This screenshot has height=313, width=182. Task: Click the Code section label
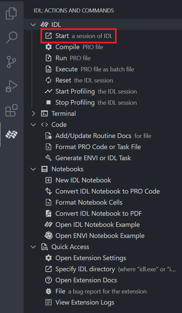pos(59,125)
